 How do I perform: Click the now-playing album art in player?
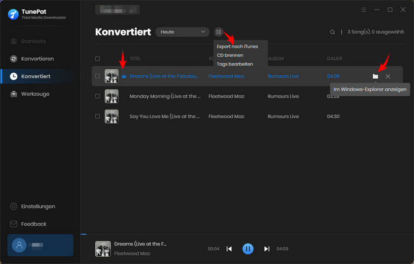tap(103, 249)
